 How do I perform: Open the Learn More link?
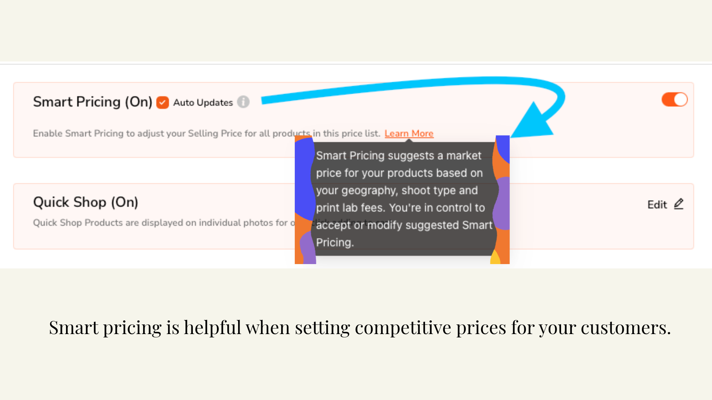[x=409, y=133]
